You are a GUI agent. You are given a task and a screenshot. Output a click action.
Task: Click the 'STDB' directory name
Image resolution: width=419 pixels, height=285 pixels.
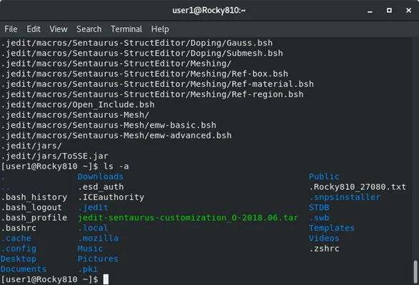pyautogui.click(x=319, y=207)
